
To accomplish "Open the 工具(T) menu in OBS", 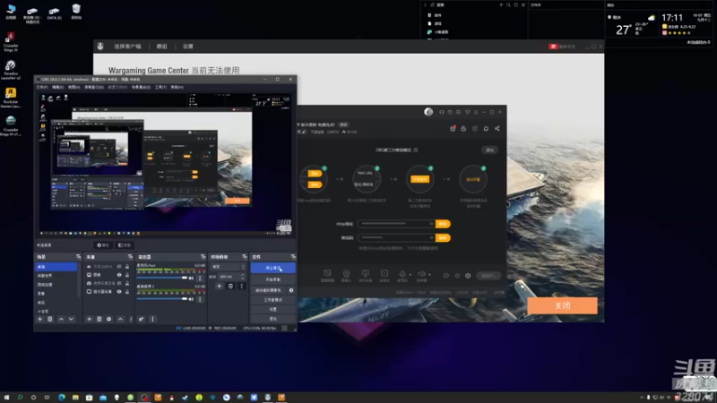I will tap(160, 87).
